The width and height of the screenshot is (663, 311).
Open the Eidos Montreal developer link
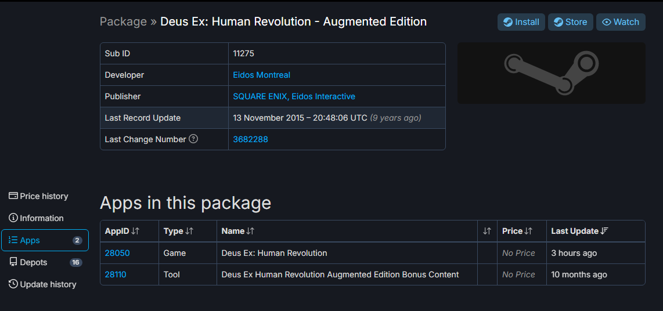click(261, 75)
